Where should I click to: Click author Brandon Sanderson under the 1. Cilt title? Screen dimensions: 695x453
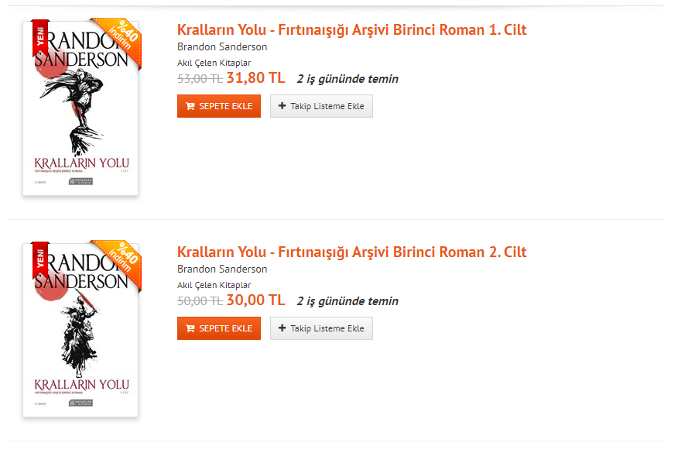222,46
